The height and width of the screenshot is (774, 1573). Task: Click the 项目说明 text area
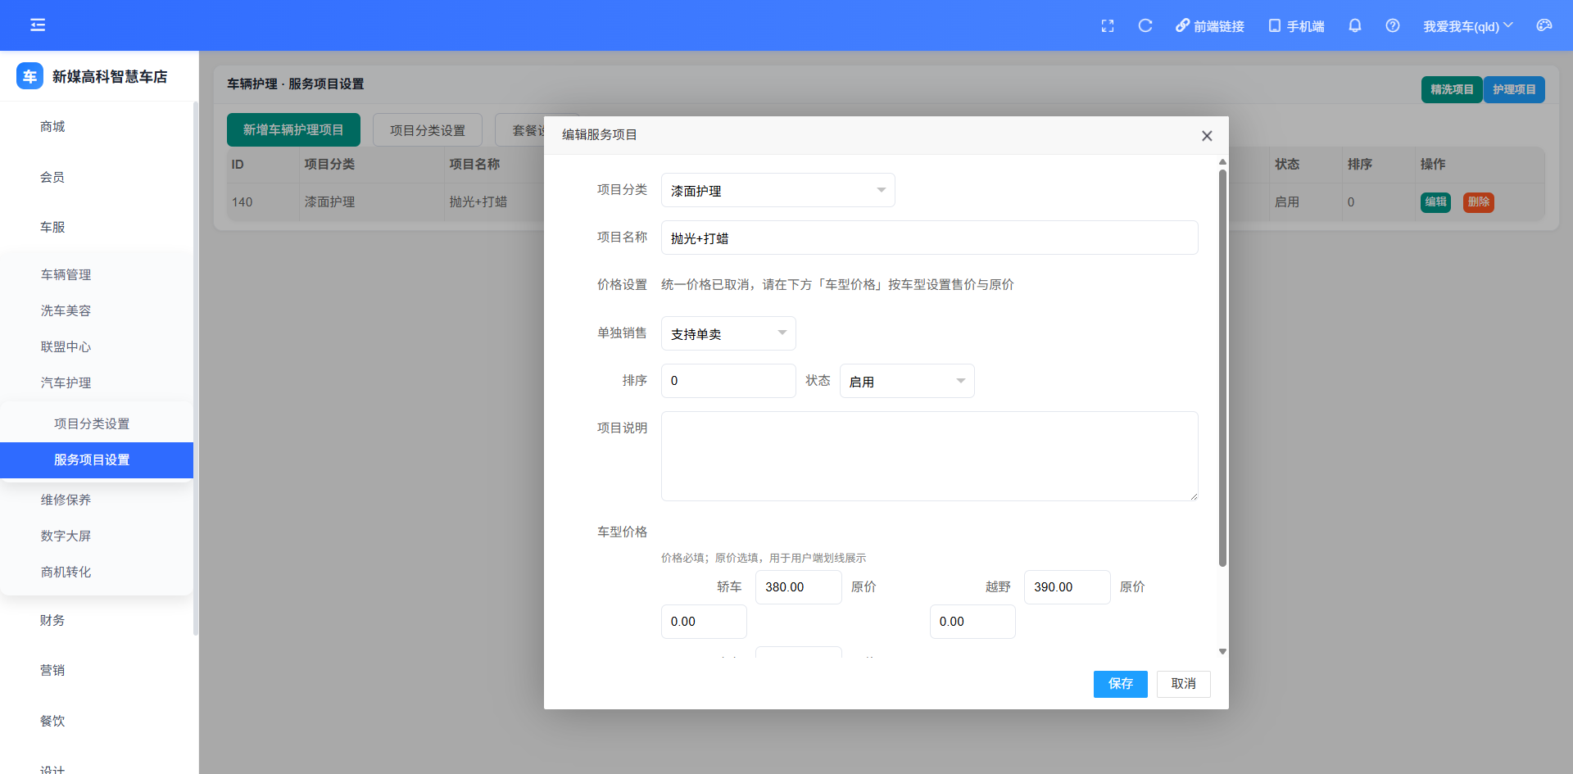tap(930, 456)
